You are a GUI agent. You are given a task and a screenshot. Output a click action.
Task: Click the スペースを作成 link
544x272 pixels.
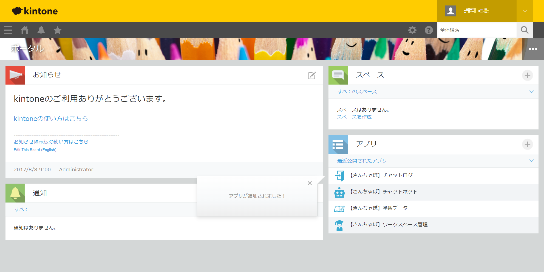pyautogui.click(x=354, y=117)
